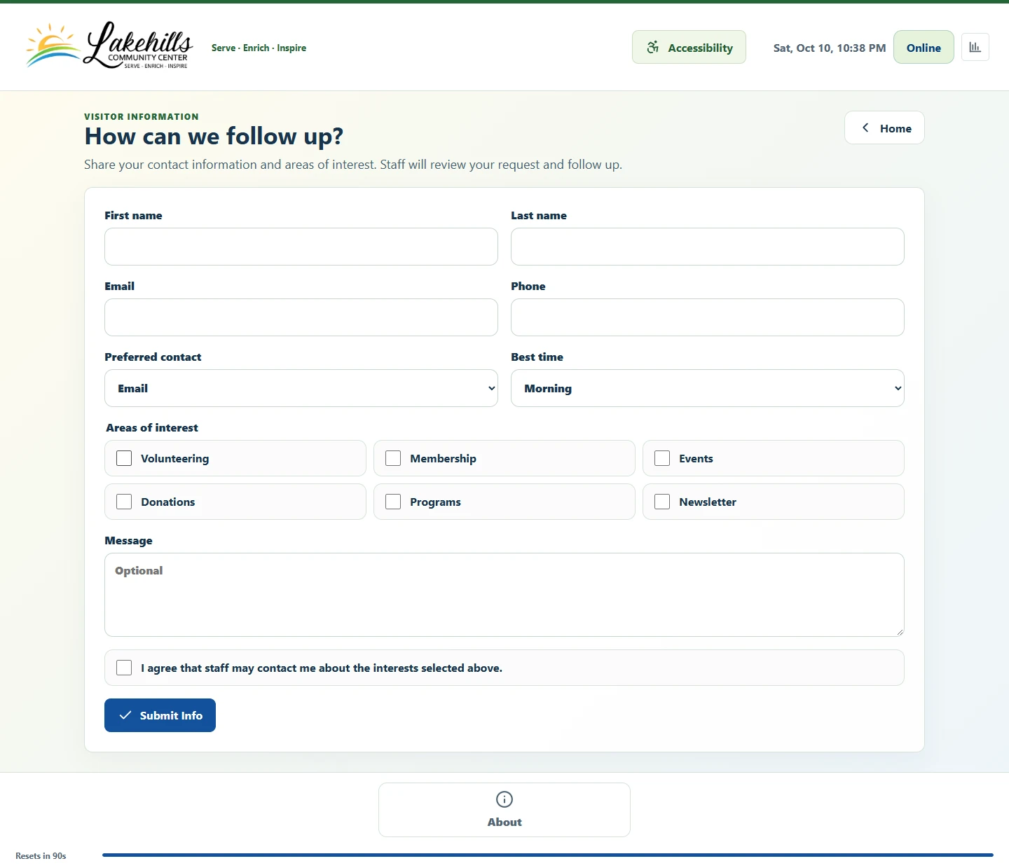
Task: Click the optional Message text area
Action: pyautogui.click(x=504, y=595)
